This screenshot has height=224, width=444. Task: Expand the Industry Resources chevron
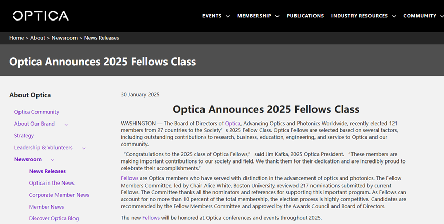394,16
